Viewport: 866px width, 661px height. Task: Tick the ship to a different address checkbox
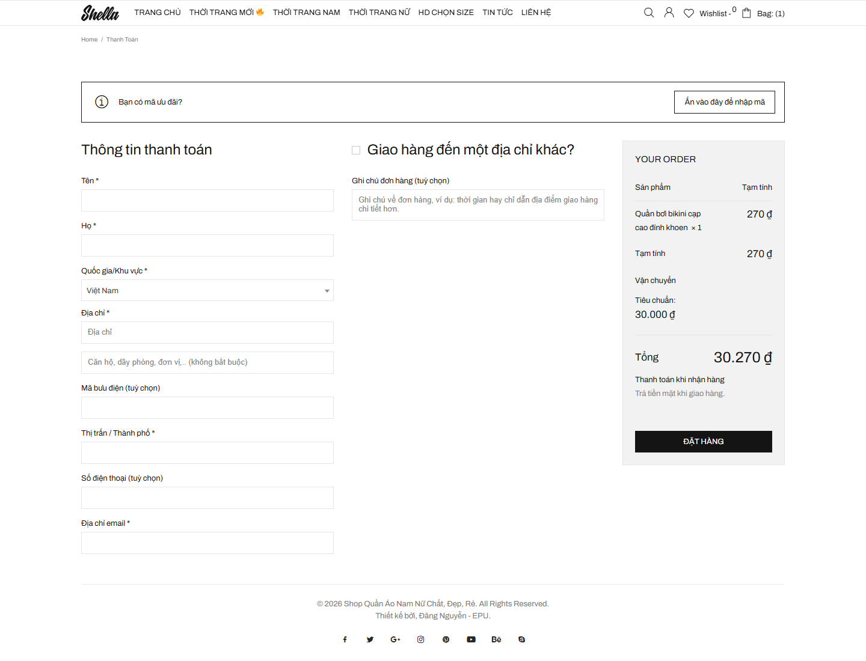[356, 150]
